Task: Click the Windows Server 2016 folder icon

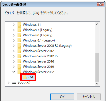Action: click(x=19, y=61)
